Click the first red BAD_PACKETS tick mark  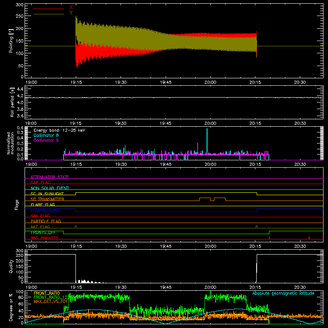coord(269,238)
